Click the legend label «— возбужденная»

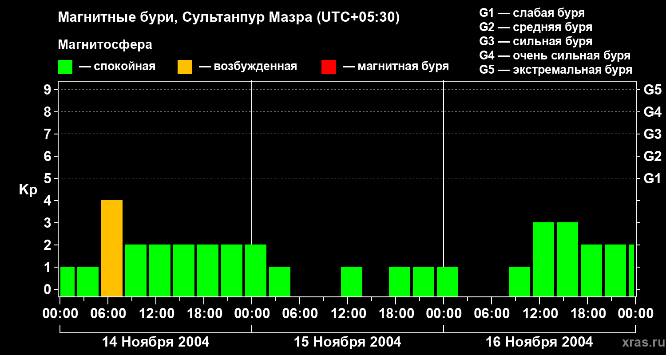pyautogui.click(x=248, y=67)
